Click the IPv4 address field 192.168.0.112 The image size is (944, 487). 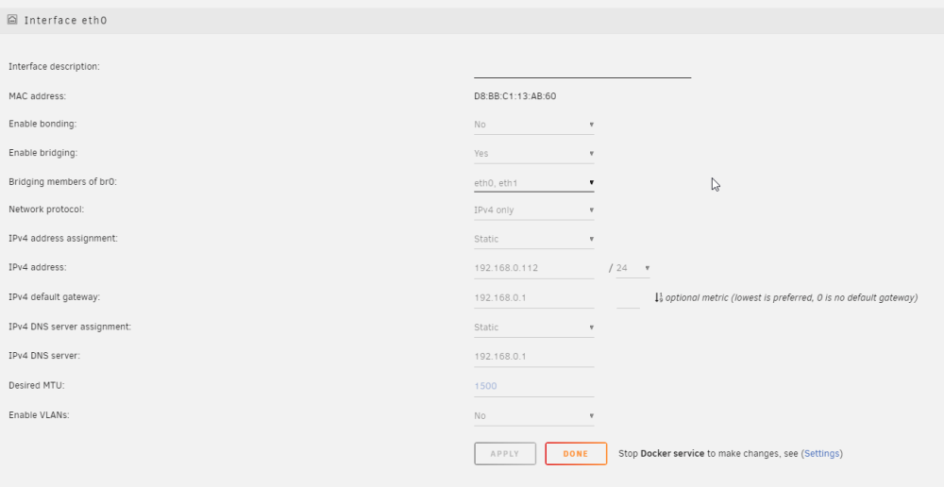(534, 268)
